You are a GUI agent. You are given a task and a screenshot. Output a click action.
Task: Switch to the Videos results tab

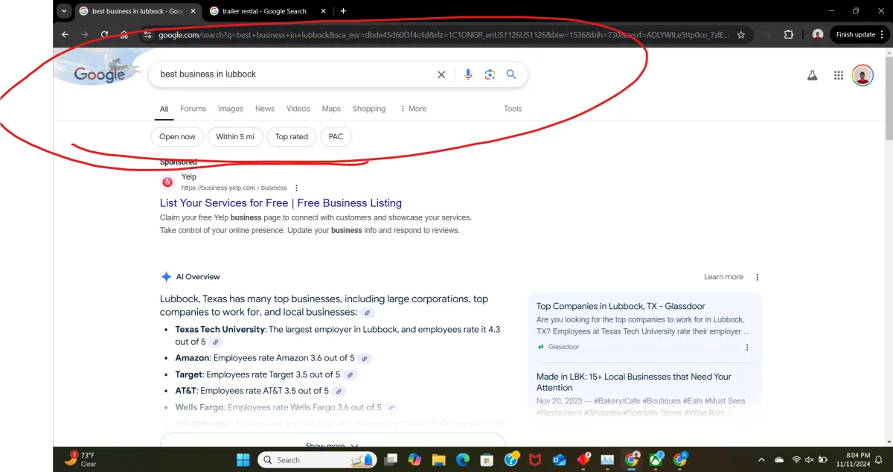tap(298, 109)
